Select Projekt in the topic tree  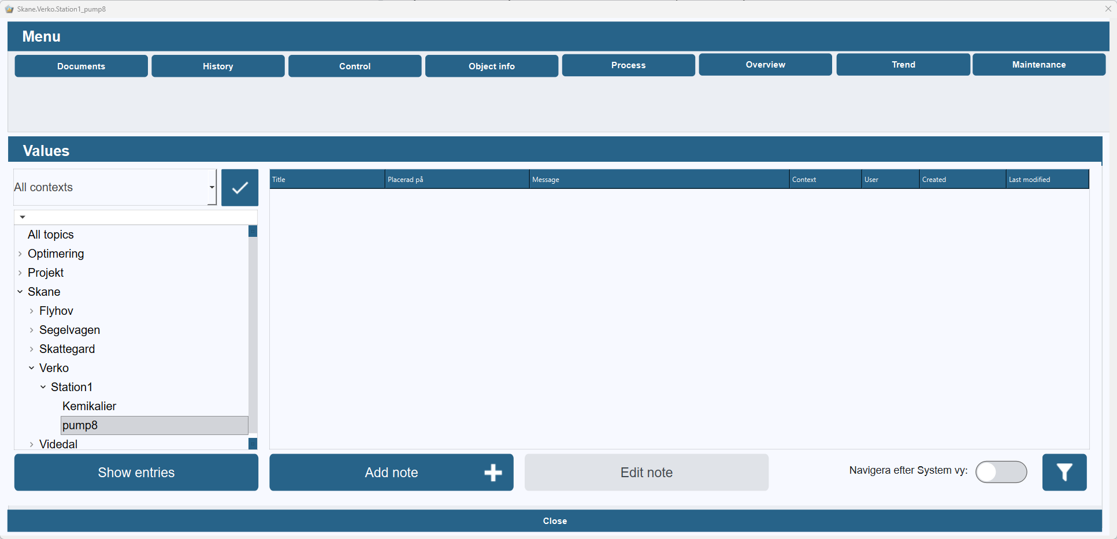46,273
